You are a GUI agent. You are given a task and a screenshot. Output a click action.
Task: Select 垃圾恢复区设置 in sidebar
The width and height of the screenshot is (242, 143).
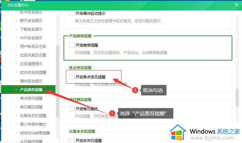(33, 55)
